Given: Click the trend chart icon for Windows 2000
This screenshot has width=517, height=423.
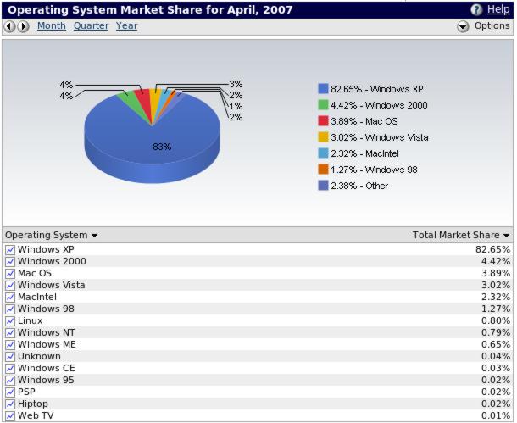Looking at the screenshot, I should [10, 262].
